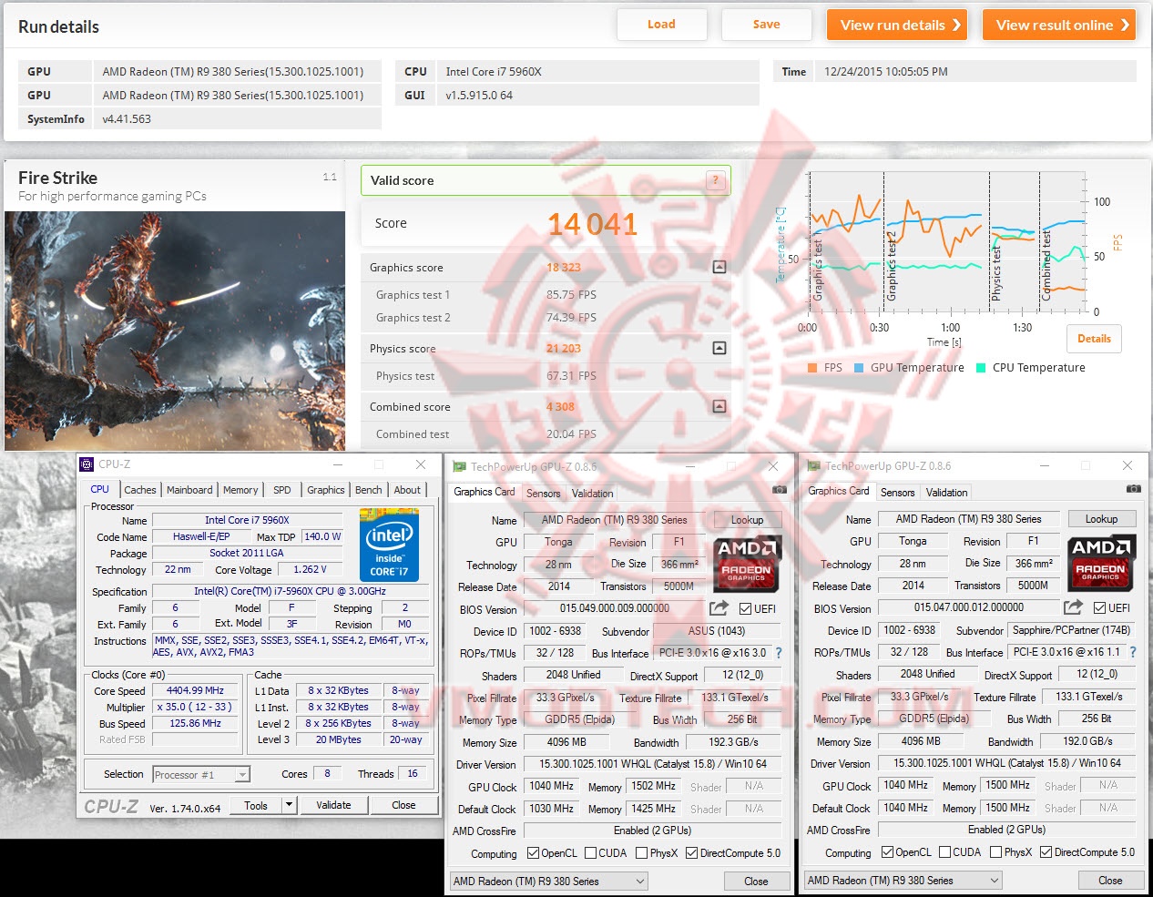Click CPU Temperature legend teal swatch
The image size is (1153, 897).
(x=981, y=368)
